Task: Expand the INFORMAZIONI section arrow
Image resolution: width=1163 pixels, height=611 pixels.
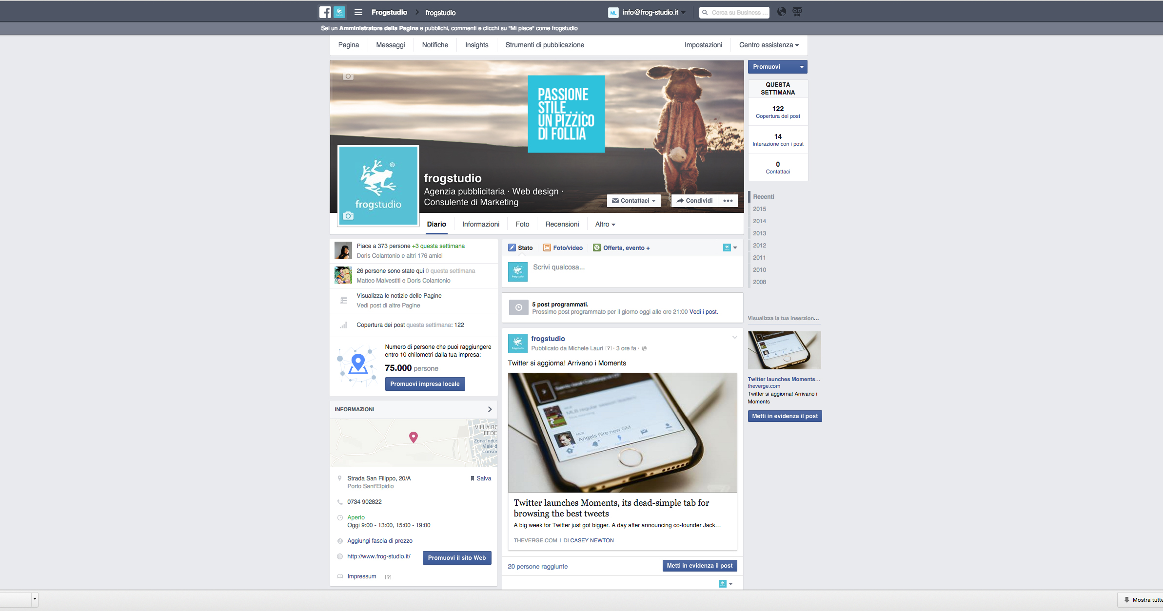Action: [490, 409]
